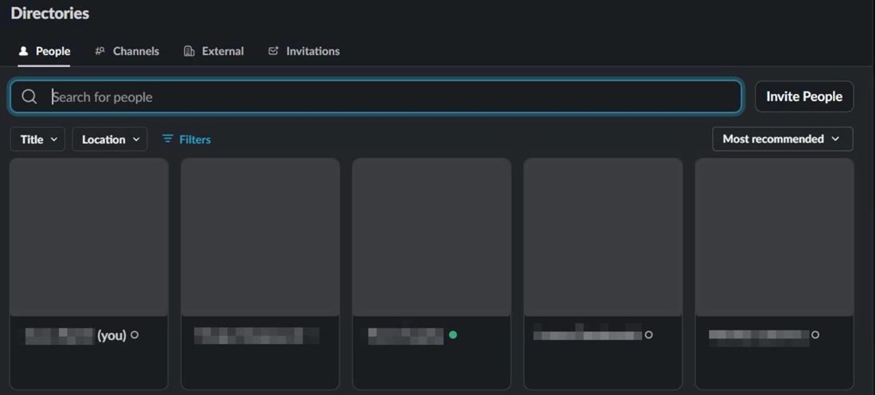Click the Filters lines icon

click(167, 139)
